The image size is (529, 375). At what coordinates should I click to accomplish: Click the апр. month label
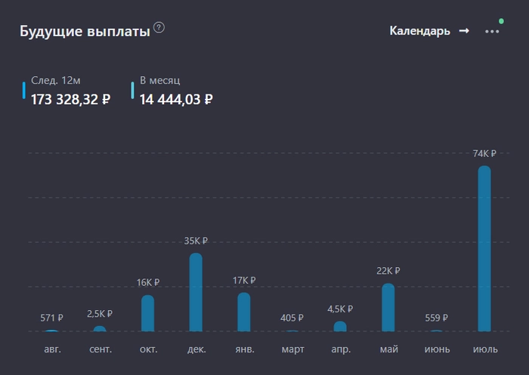341,350
